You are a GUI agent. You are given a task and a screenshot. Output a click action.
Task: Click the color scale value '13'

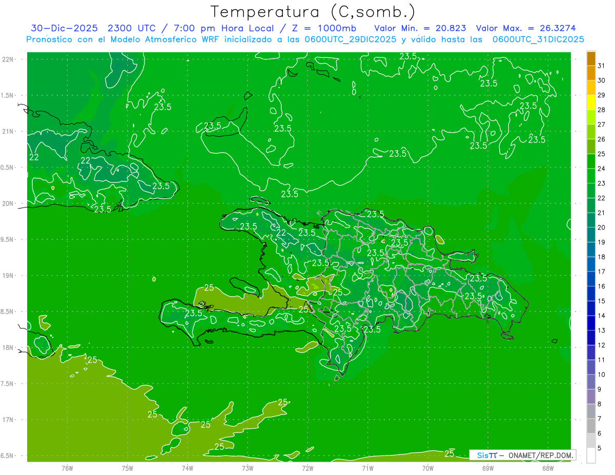click(601, 331)
